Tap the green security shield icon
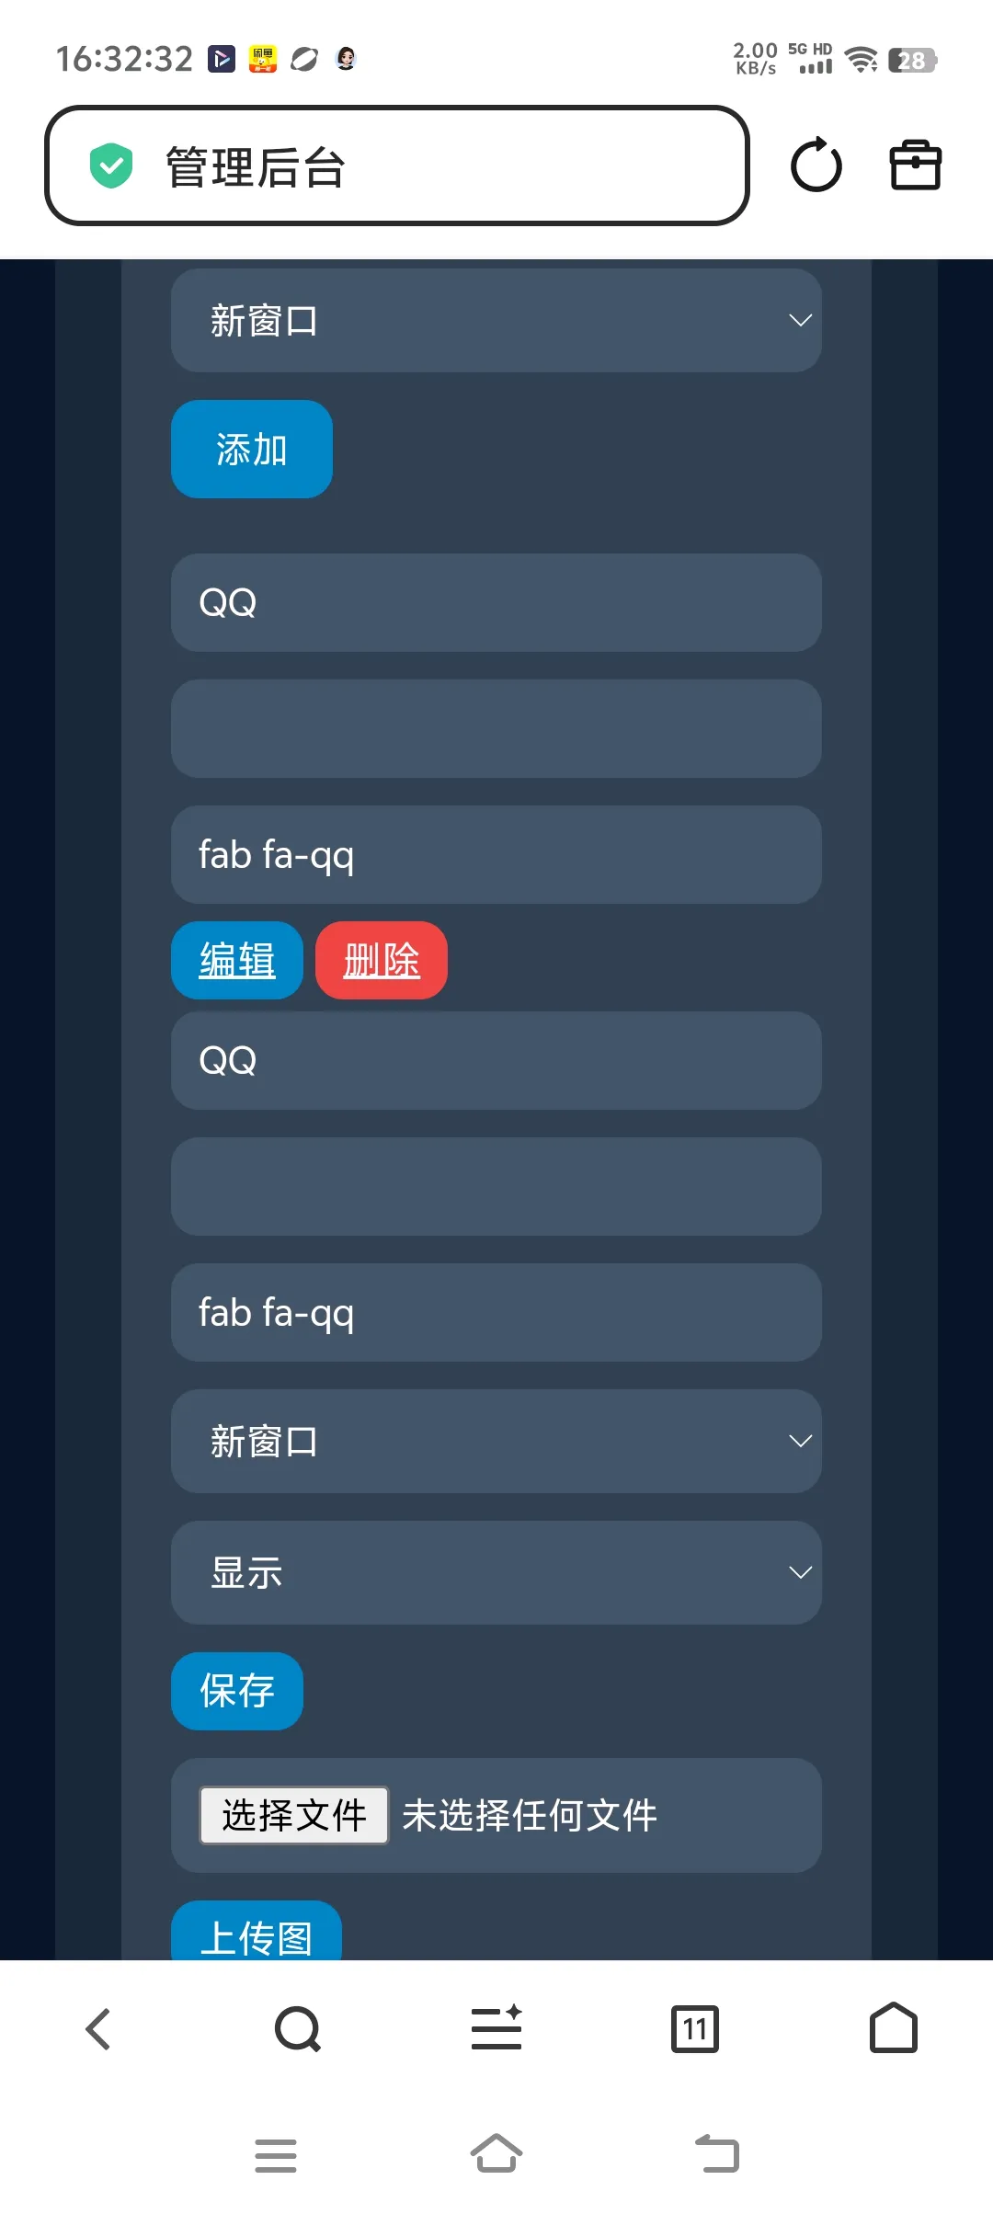 coord(111,165)
